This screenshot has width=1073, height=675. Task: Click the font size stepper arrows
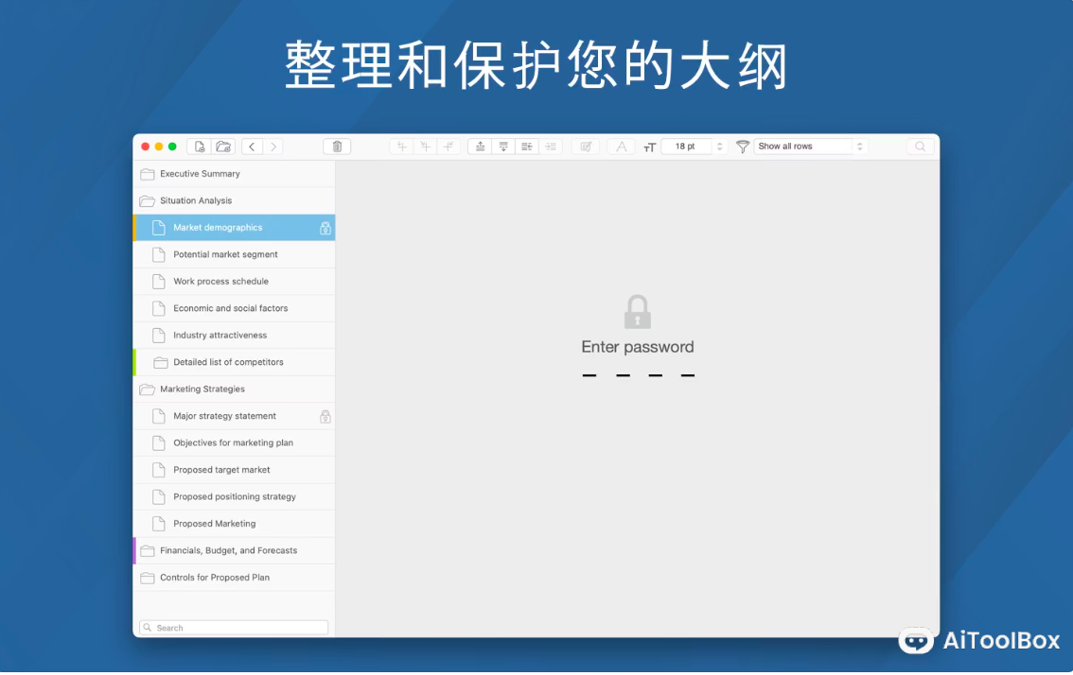[719, 147]
